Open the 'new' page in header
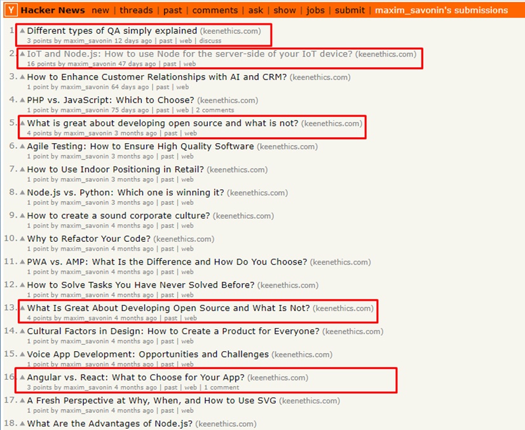The height and width of the screenshot is (430, 525). (x=100, y=10)
